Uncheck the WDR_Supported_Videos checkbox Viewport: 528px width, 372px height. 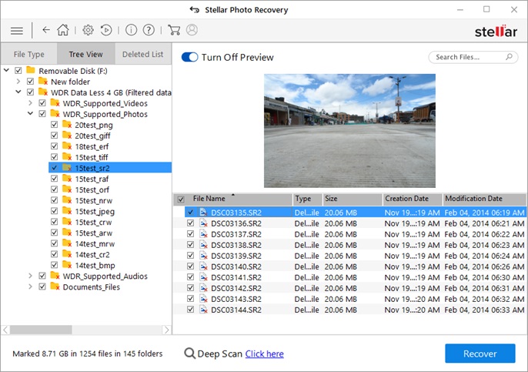42,102
